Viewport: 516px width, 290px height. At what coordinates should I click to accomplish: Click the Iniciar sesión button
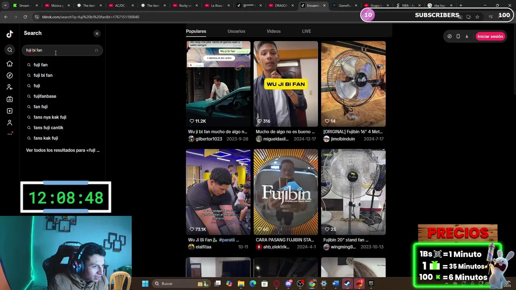[490, 36]
